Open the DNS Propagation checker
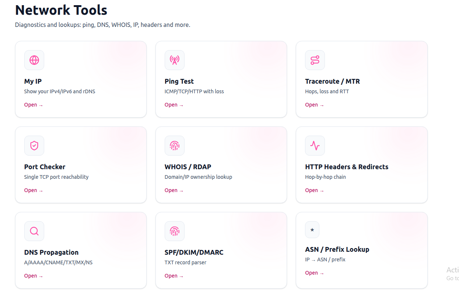459x296 pixels. 33,275
